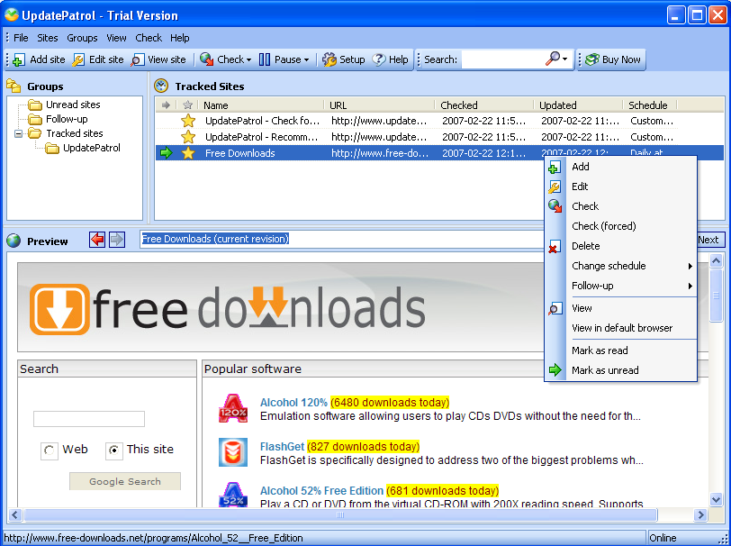
Task: Open the FlashGet link
Action: (x=282, y=447)
